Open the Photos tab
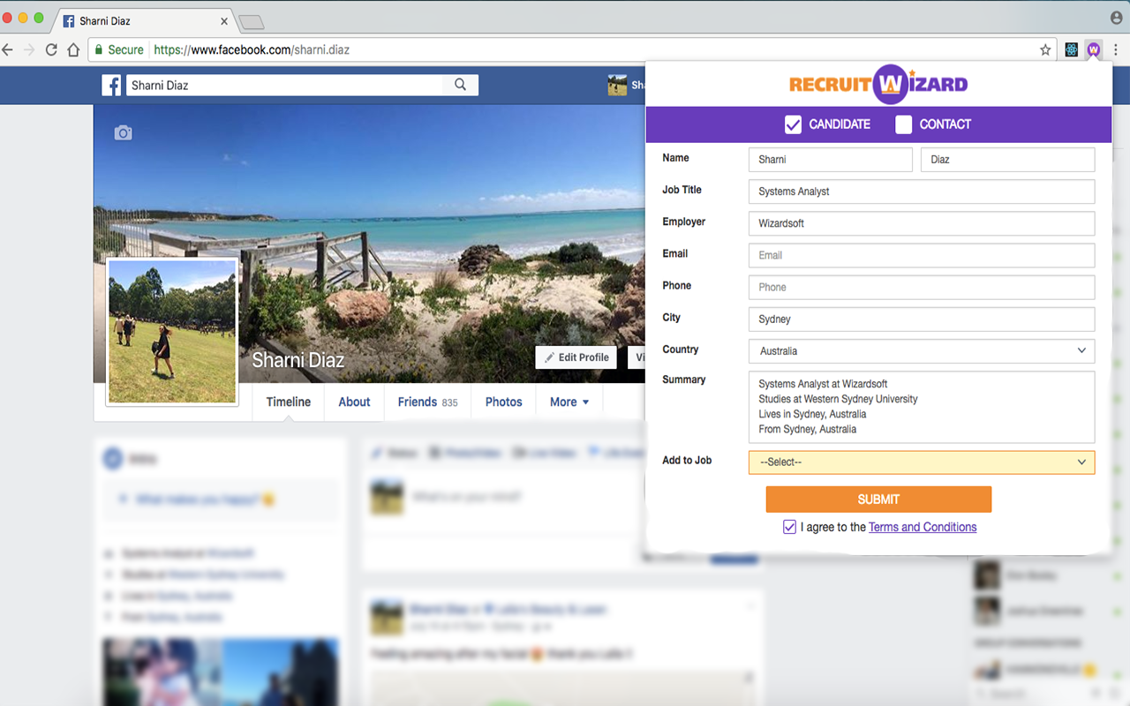This screenshot has height=706, width=1130. coord(503,402)
